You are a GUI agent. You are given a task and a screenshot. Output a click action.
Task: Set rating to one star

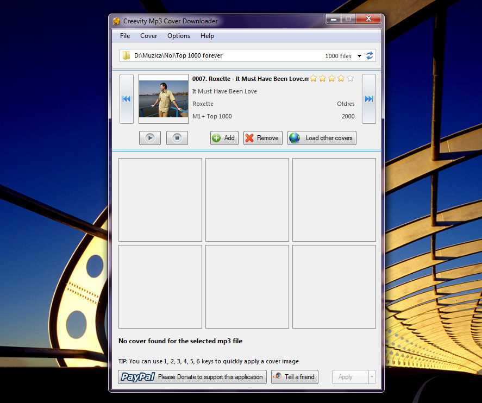click(313, 79)
